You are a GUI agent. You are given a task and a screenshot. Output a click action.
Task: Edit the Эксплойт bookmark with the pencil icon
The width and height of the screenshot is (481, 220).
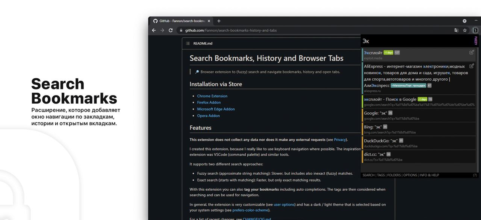coord(472,52)
